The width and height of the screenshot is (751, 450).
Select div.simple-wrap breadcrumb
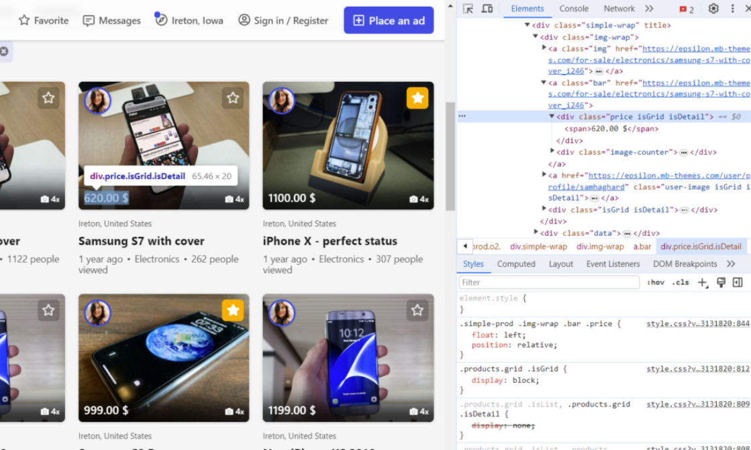[x=538, y=247]
